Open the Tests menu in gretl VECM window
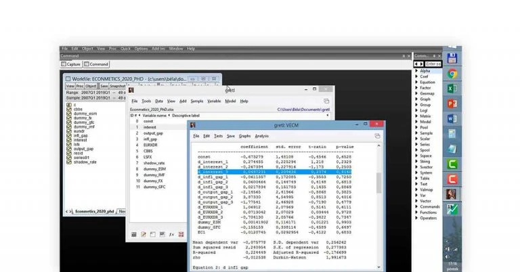520x272 pixels. [x=218, y=136]
